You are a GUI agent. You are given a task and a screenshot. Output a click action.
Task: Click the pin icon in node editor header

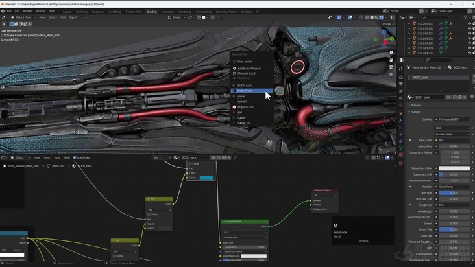pos(235,157)
